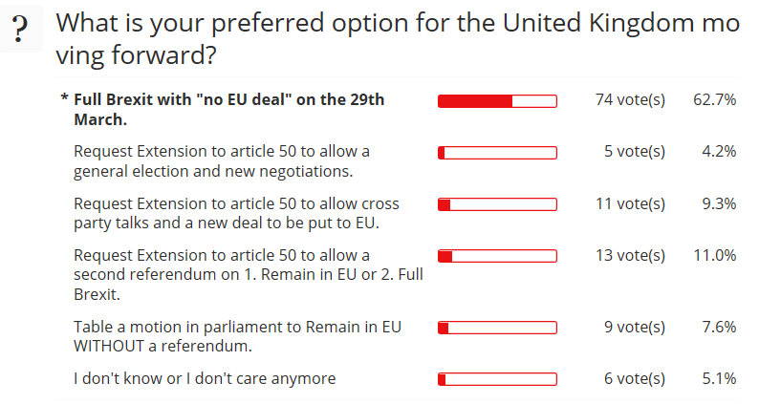Click the Remain WITHOUT a referendum option

pos(237,335)
